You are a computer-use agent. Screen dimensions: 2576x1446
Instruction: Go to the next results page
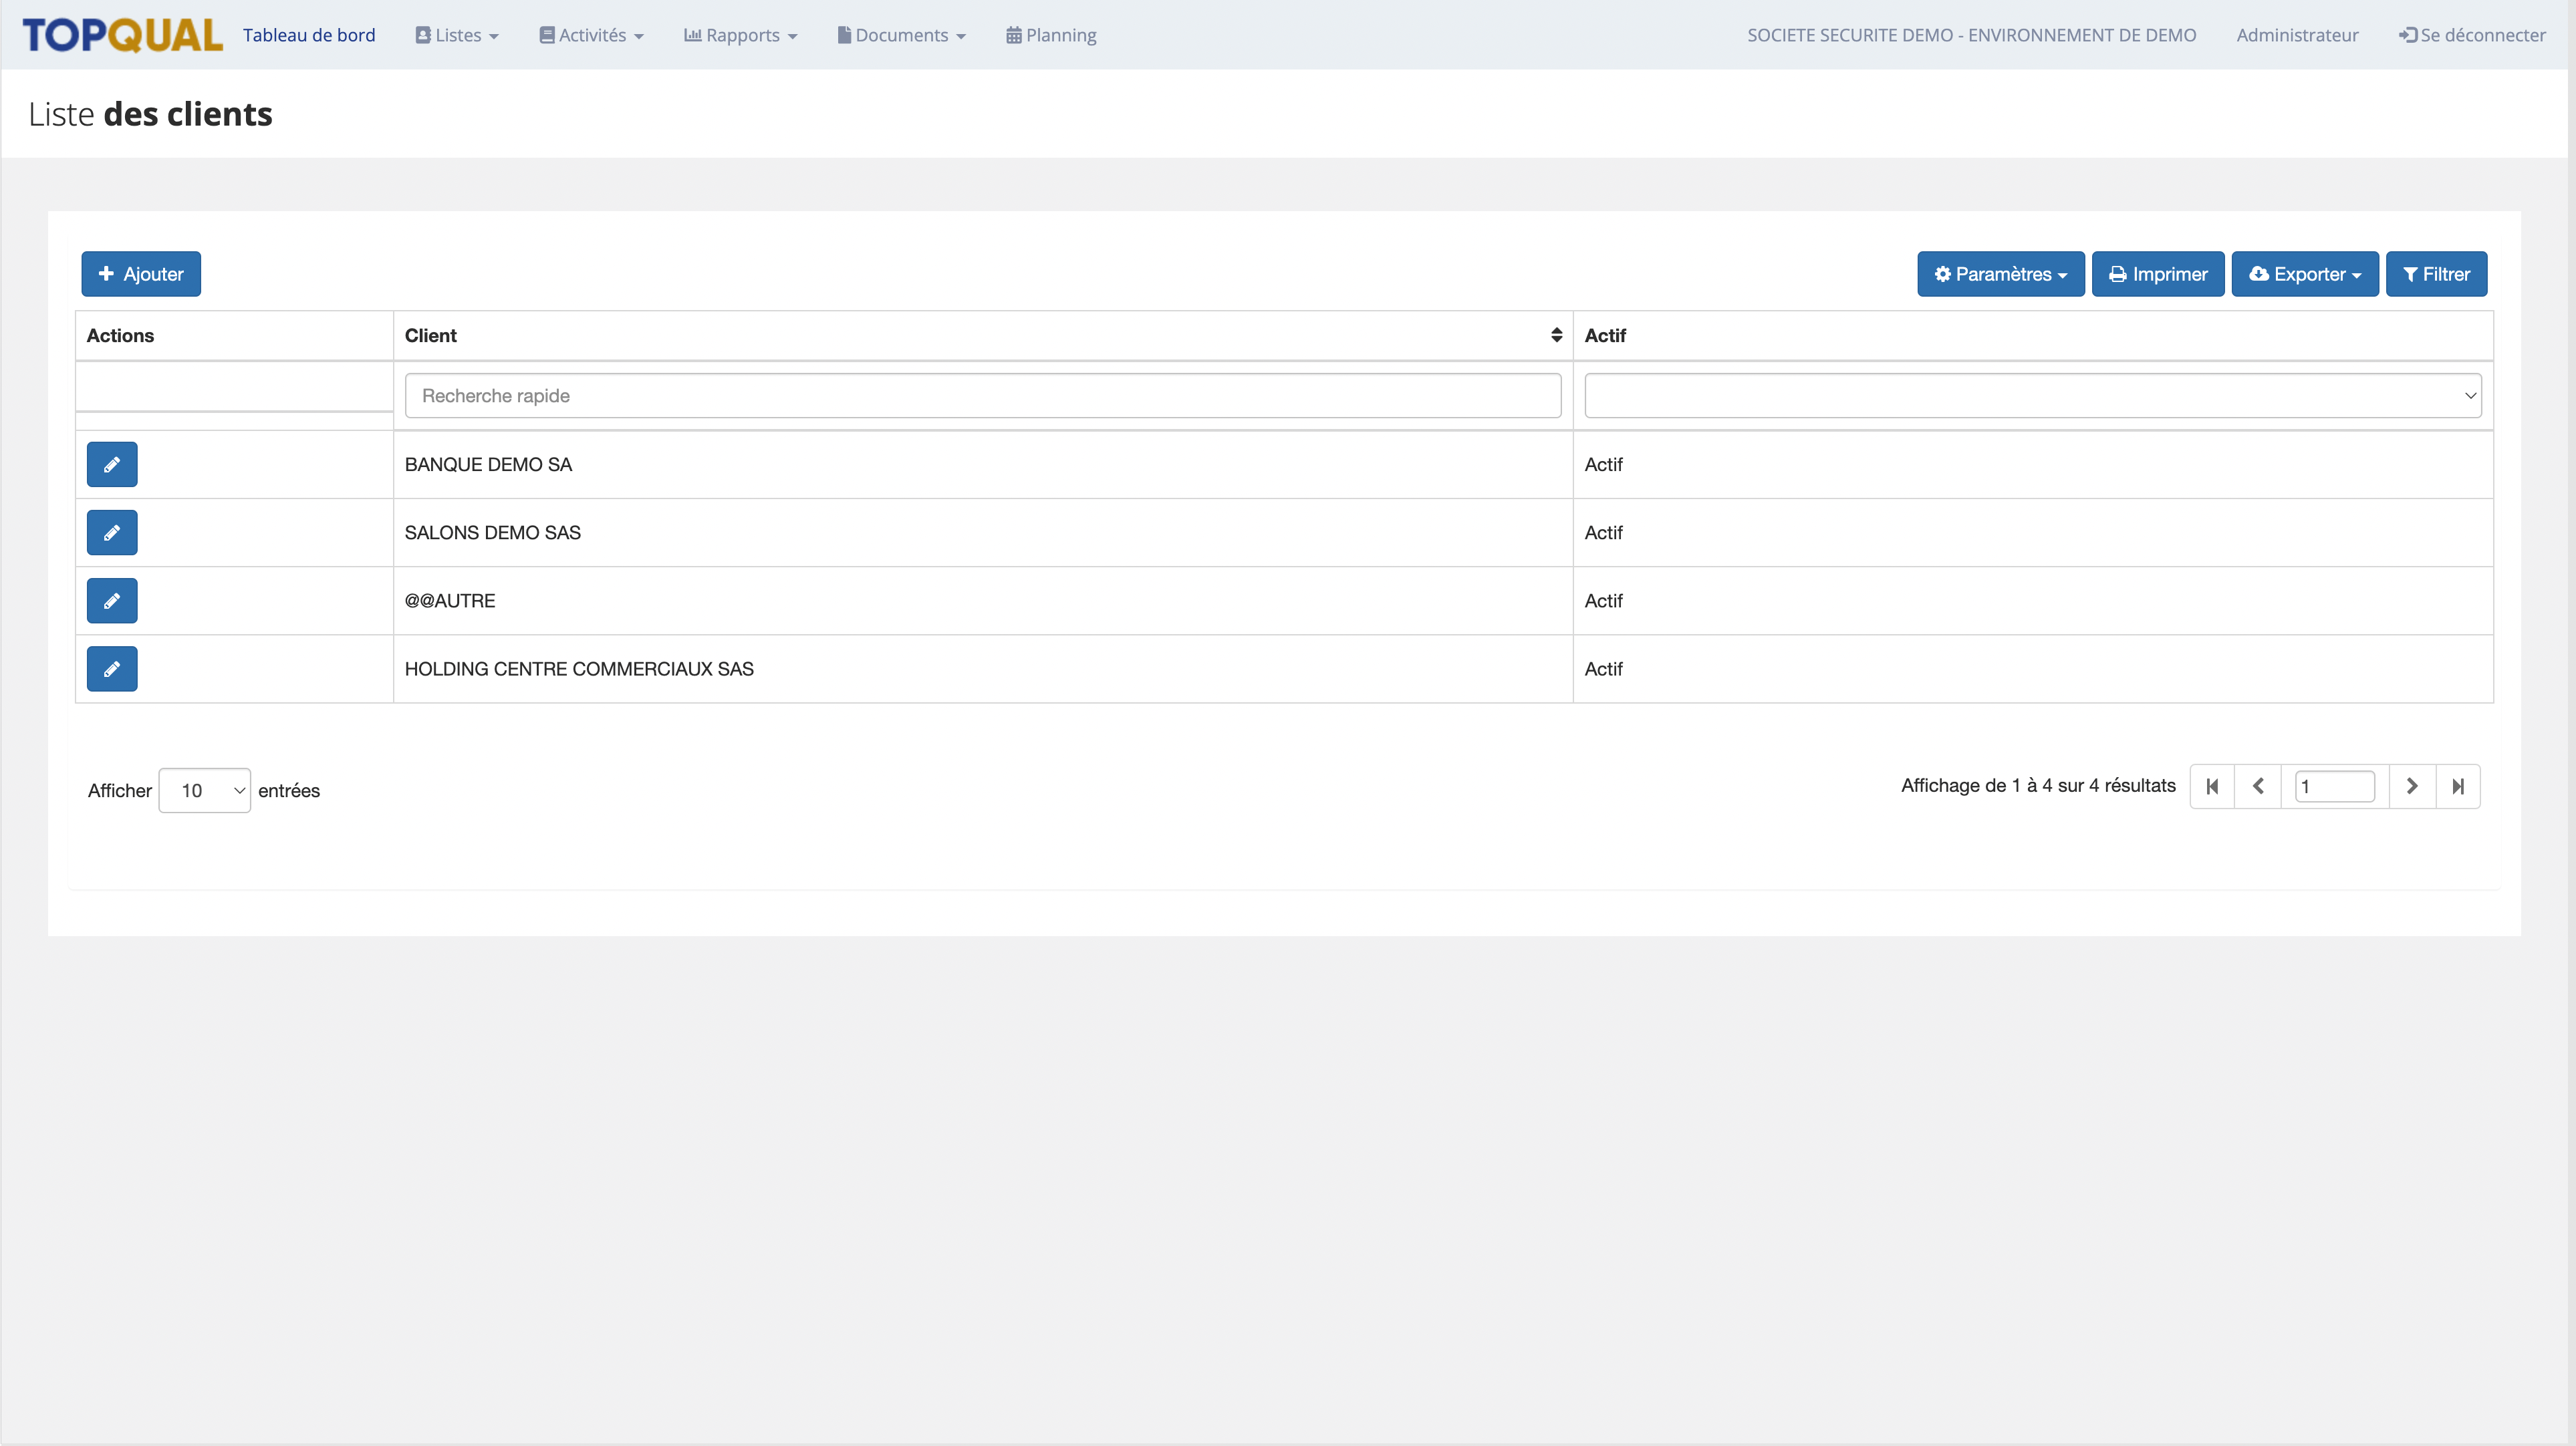coord(2412,786)
